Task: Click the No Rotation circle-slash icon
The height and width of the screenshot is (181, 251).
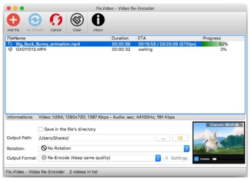Action: [x=43, y=148]
